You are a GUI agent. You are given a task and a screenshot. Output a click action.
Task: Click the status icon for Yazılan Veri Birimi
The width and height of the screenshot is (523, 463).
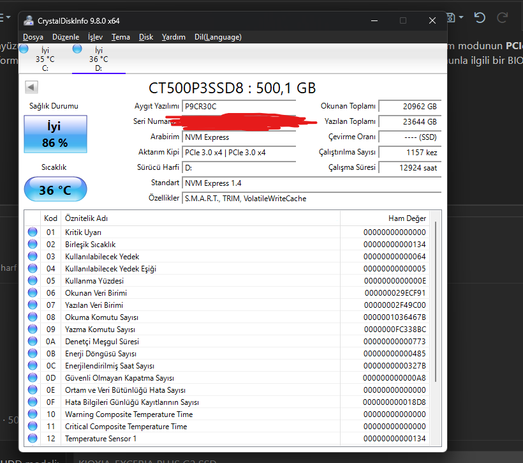pyautogui.click(x=33, y=305)
